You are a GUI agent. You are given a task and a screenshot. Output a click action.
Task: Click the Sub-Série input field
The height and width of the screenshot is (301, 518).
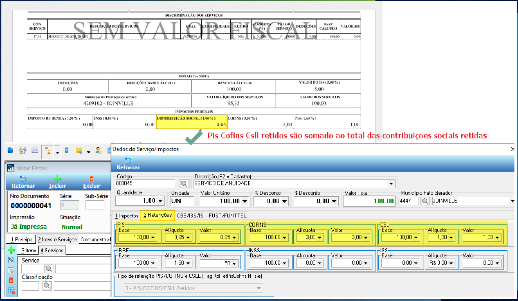pos(94,205)
